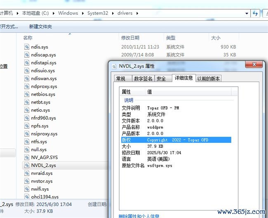Select the 详细信息 tab
Viewport: 268px width, 218px height.
click(x=183, y=78)
